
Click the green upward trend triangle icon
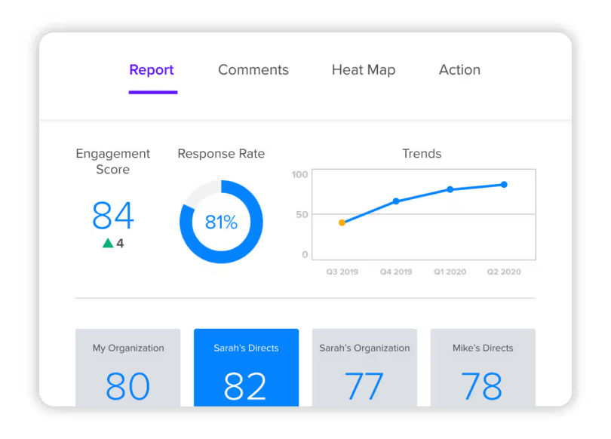pyautogui.click(x=108, y=243)
